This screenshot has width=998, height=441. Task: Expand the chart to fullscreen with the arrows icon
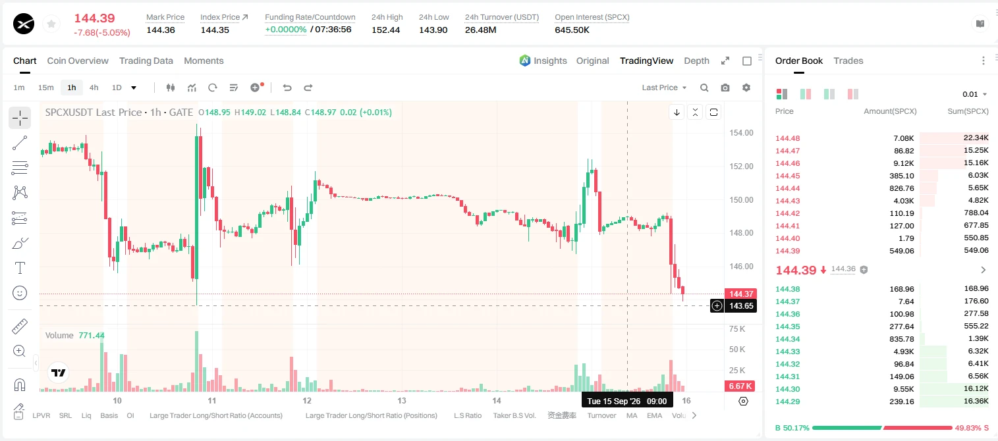pos(725,61)
